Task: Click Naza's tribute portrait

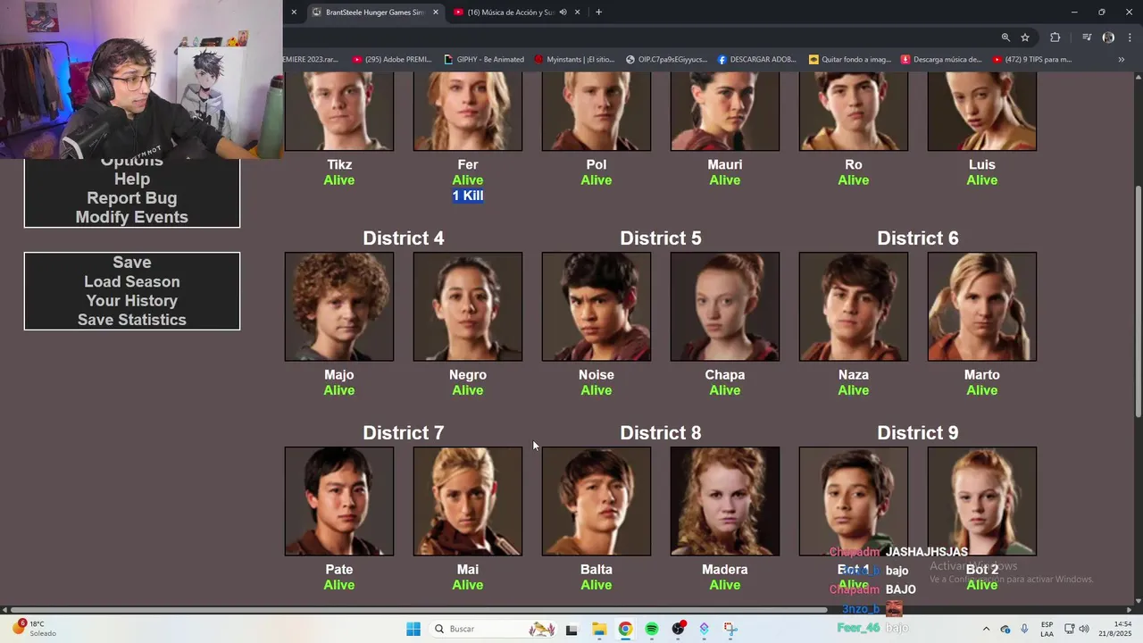Action: (x=854, y=306)
